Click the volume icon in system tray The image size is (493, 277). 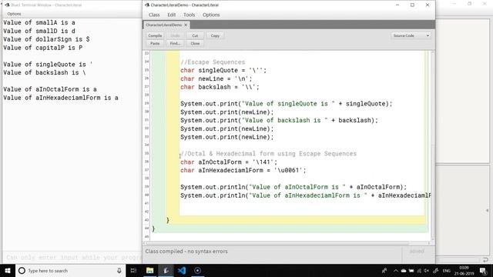pos(426,271)
